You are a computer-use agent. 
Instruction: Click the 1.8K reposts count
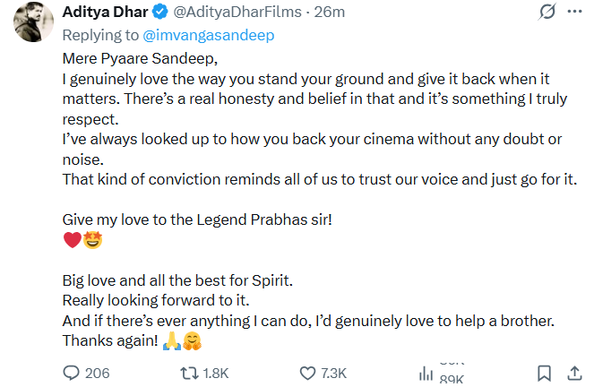216,373
